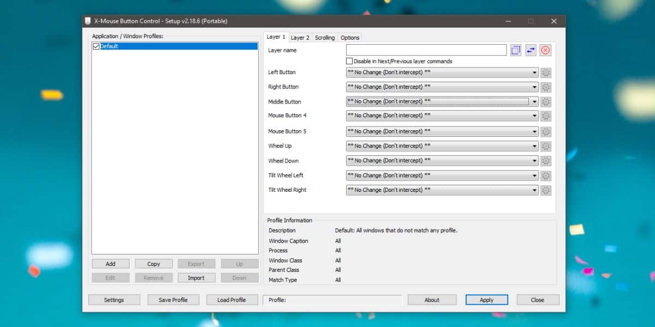The height and width of the screenshot is (327, 655).
Task: Open the Wheel Down action dropdown
Action: (x=442, y=161)
